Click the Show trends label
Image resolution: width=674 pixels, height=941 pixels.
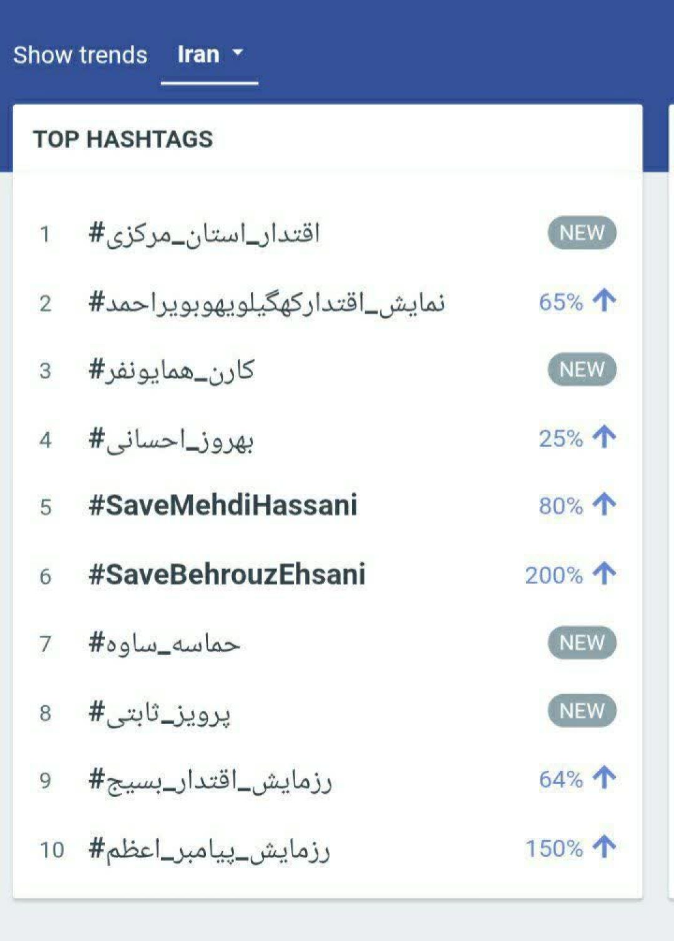tap(81, 55)
